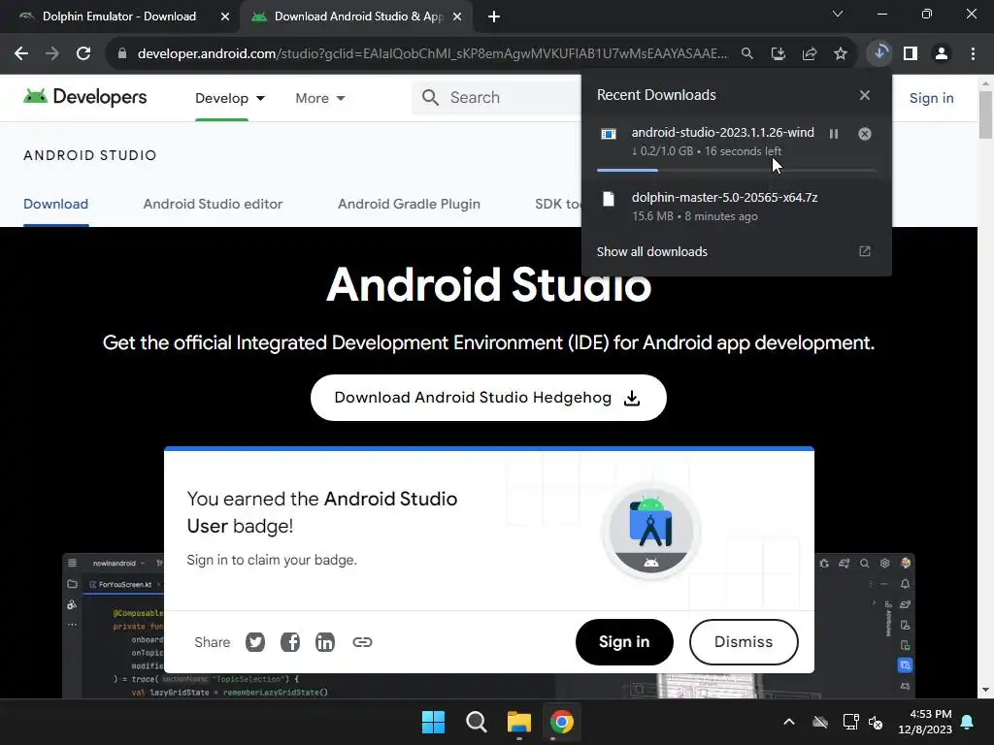Click the muted volume tray icon
Screen dimensions: 994x745
click(877, 722)
